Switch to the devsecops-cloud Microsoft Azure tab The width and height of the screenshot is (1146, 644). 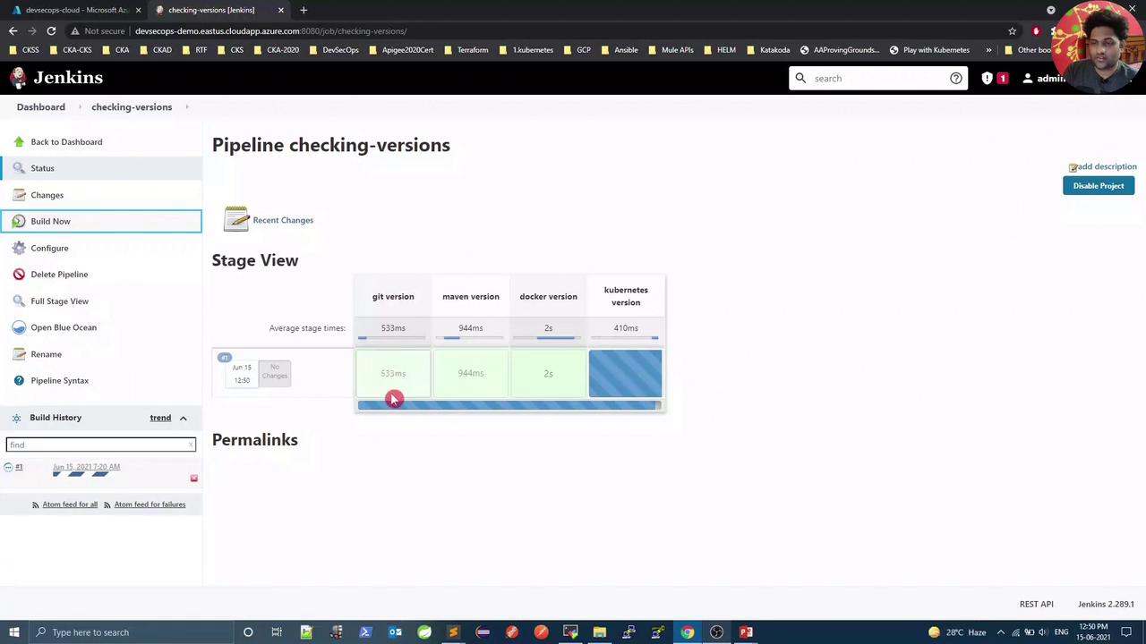(x=76, y=10)
